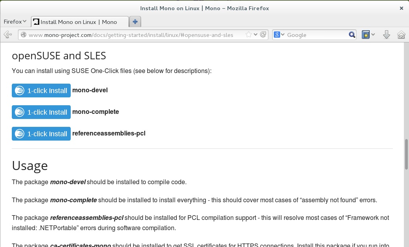The width and height of the screenshot is (409, 247).
Task: Click the search magnifier icon
Action: tap(352, 35)
